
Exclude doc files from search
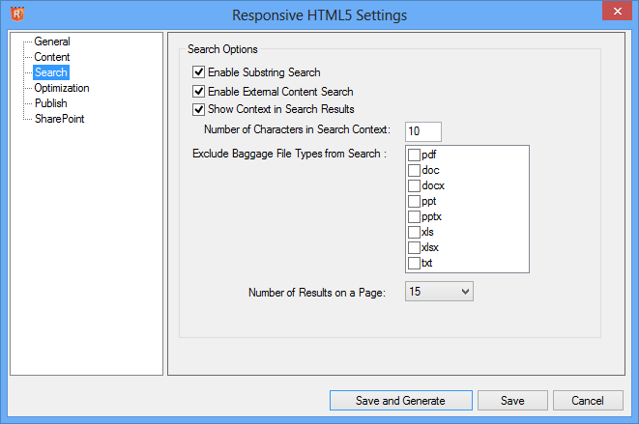414,170
